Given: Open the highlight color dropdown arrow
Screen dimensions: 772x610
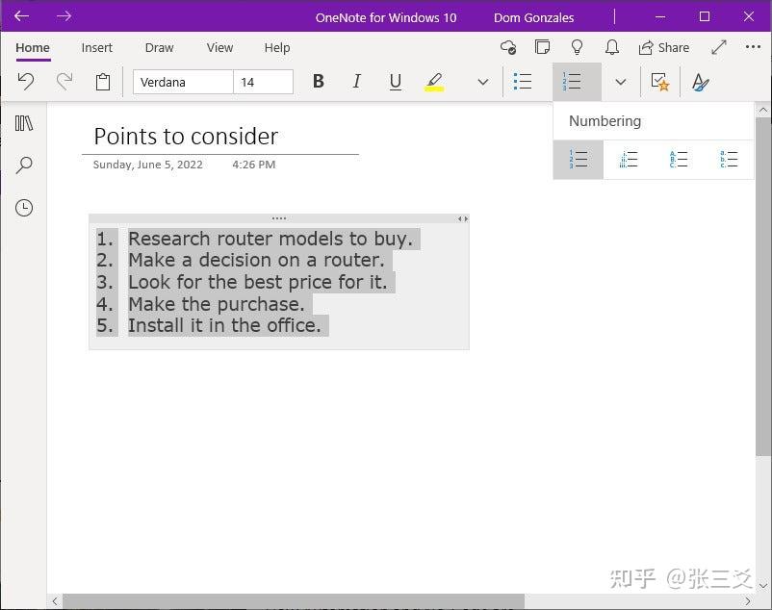Looking at the screenshot, I should 482,82.
